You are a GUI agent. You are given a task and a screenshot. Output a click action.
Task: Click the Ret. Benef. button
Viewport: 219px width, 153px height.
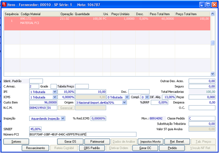click(x=177, y=141)
